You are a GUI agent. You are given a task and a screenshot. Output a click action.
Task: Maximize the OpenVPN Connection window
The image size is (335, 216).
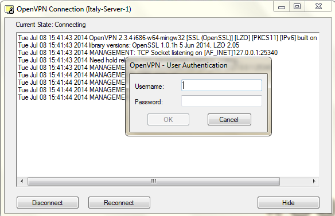pos(297,7)
